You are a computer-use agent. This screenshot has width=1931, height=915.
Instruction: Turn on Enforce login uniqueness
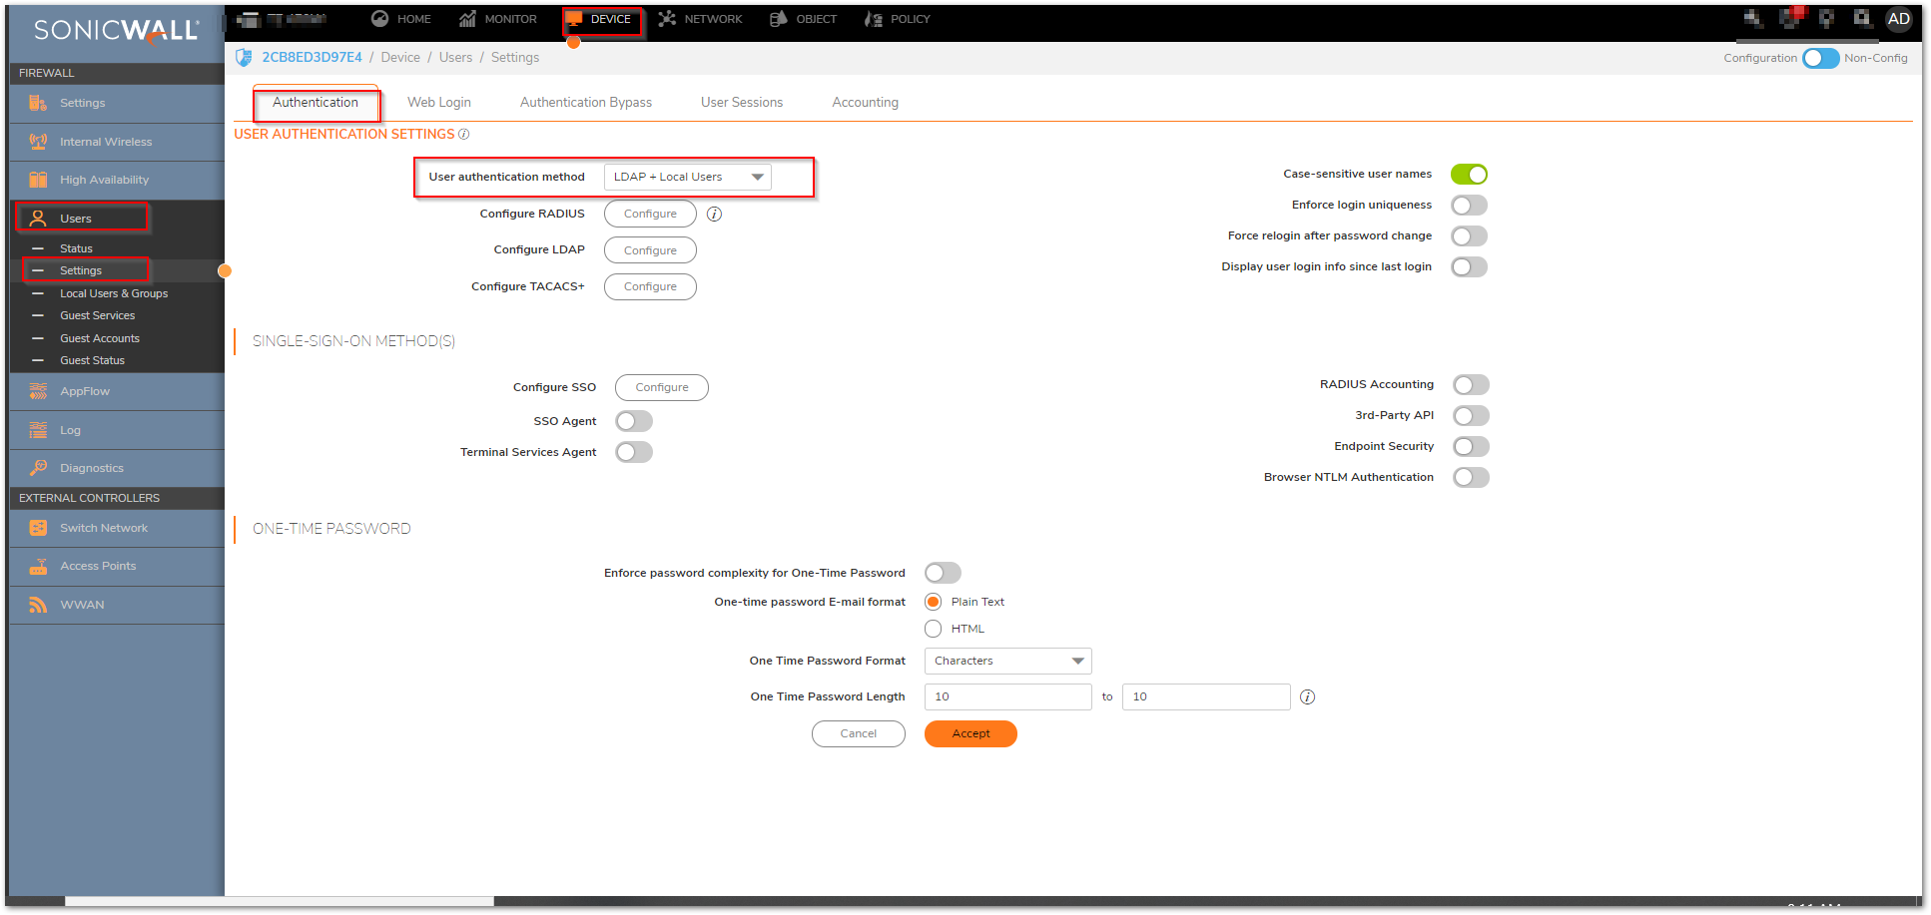click(x=1469, y=206)
